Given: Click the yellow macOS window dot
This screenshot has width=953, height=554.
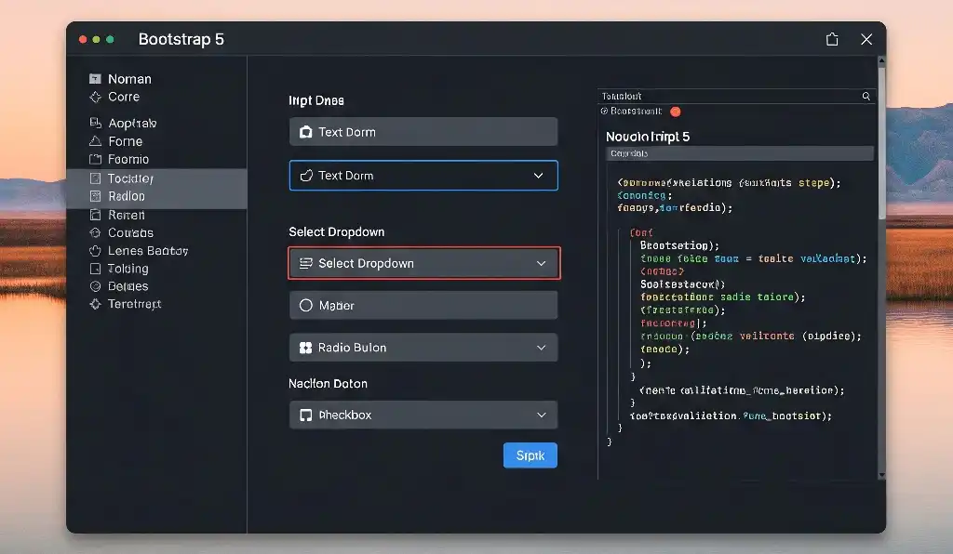Looking at the screenshot, I should pos(96,39).
